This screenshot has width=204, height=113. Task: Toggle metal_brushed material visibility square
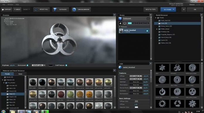[x=147, y=31]
